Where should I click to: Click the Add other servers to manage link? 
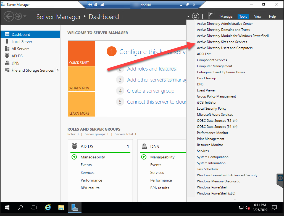pyautogui.click(x=157, y=80)
